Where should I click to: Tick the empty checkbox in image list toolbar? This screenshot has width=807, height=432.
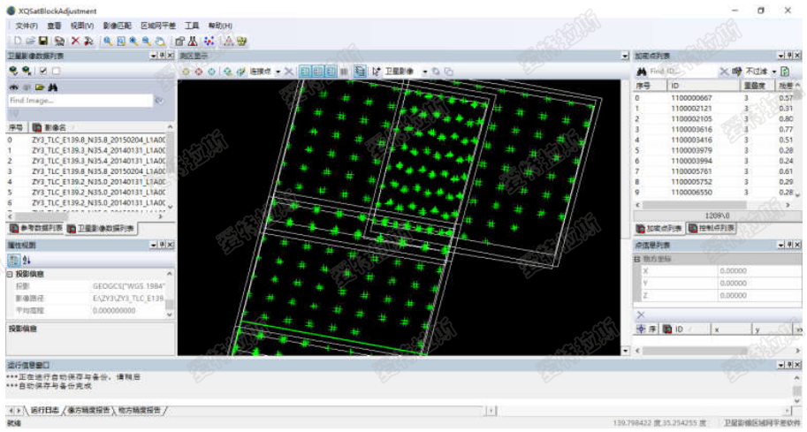pos(56,71)
